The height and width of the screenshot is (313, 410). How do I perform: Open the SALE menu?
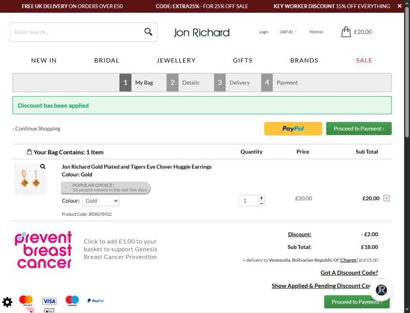[364, 60]
